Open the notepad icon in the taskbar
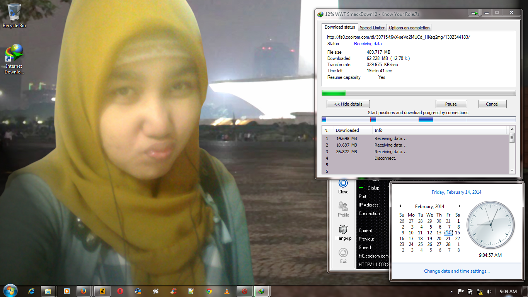The image size is (528, 297). (x=191, y=291)
